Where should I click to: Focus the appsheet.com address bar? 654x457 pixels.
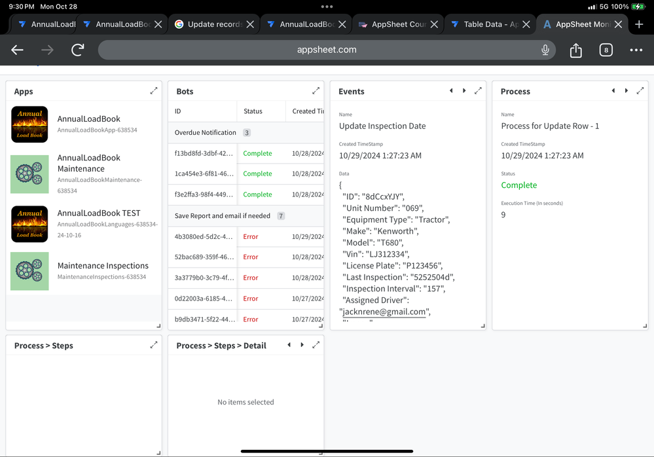[x=327, y=50]
